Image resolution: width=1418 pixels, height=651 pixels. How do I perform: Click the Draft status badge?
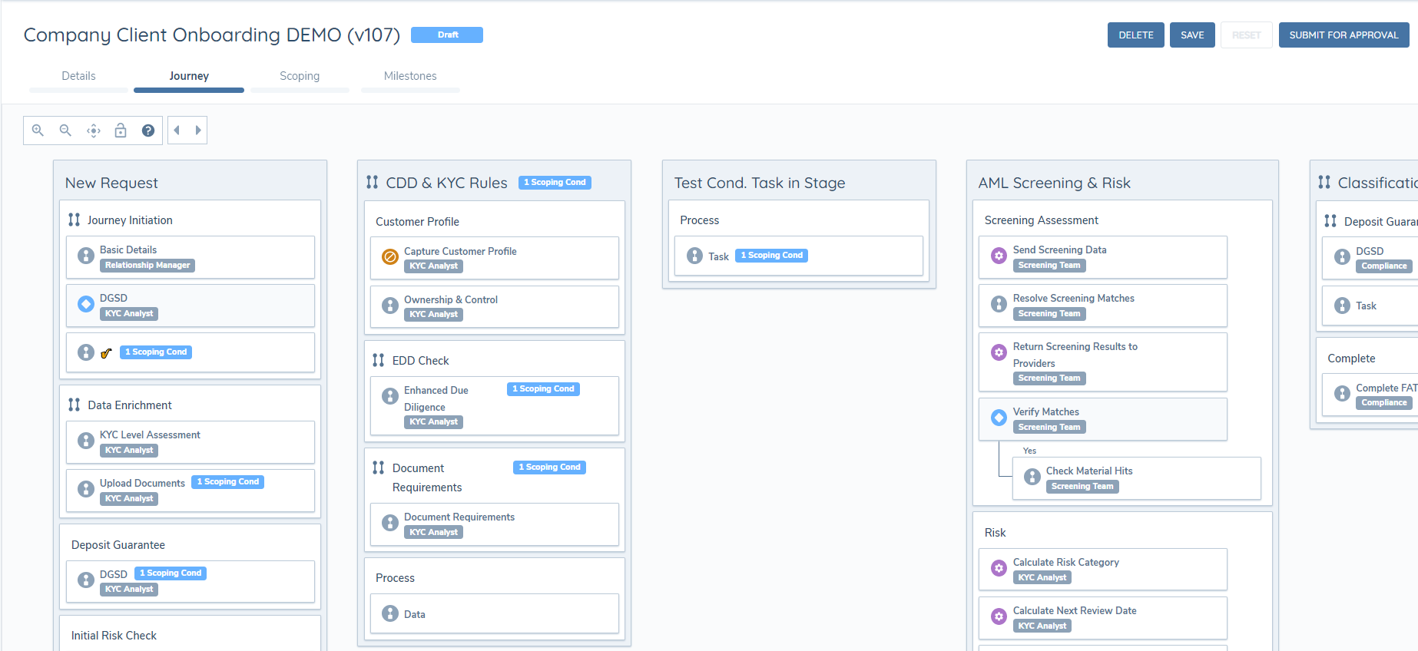coord(447,35)
